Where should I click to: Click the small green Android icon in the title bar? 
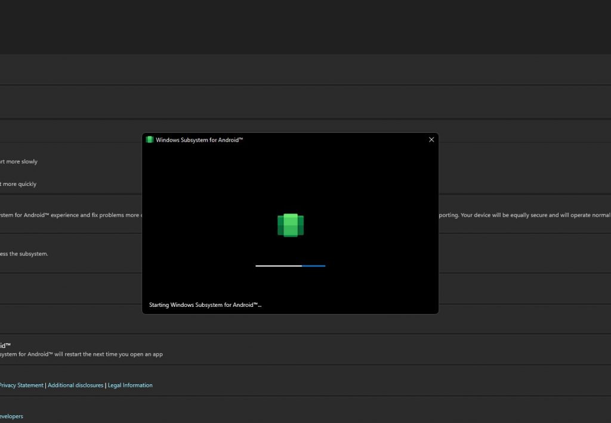coord(150,139)
